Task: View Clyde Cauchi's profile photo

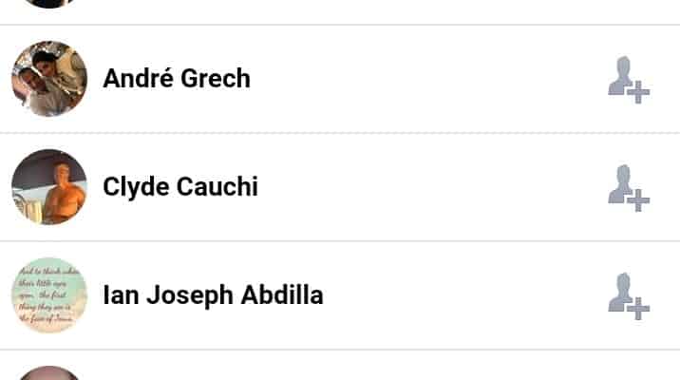Action: (x=49, y=187)
